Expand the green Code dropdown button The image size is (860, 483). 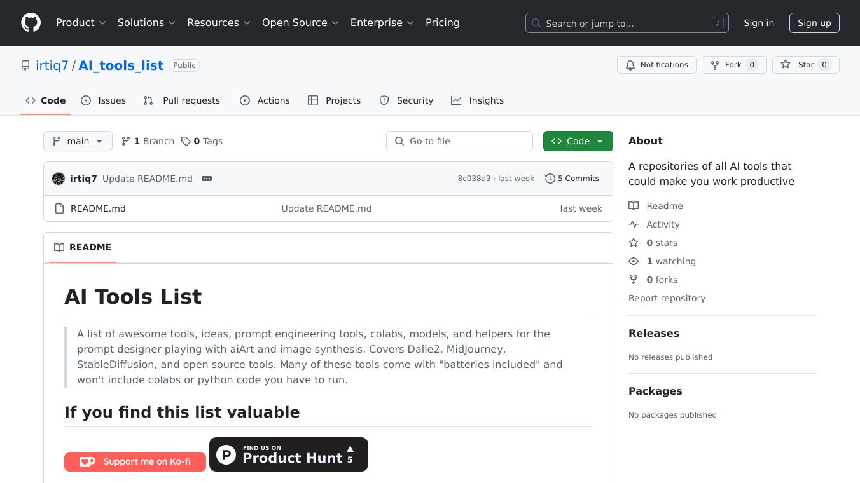pyautogui.click(x=578, y=141)
